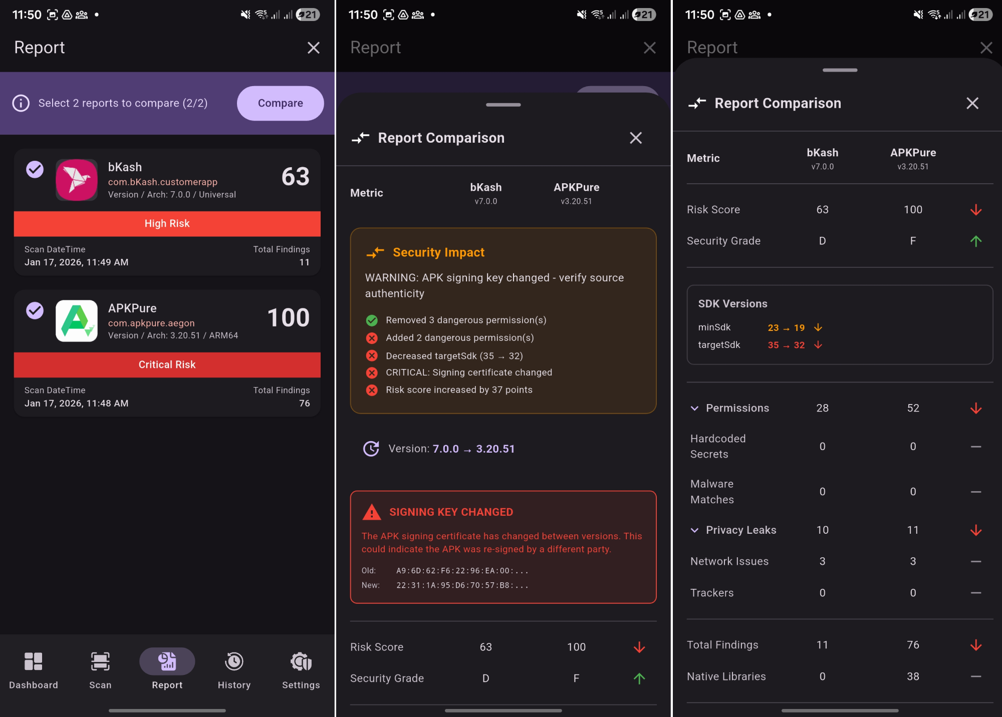1002x717 pixels.
Task: Uncheck the bKash report selection checkbox
Action: (x=35, y=169)
